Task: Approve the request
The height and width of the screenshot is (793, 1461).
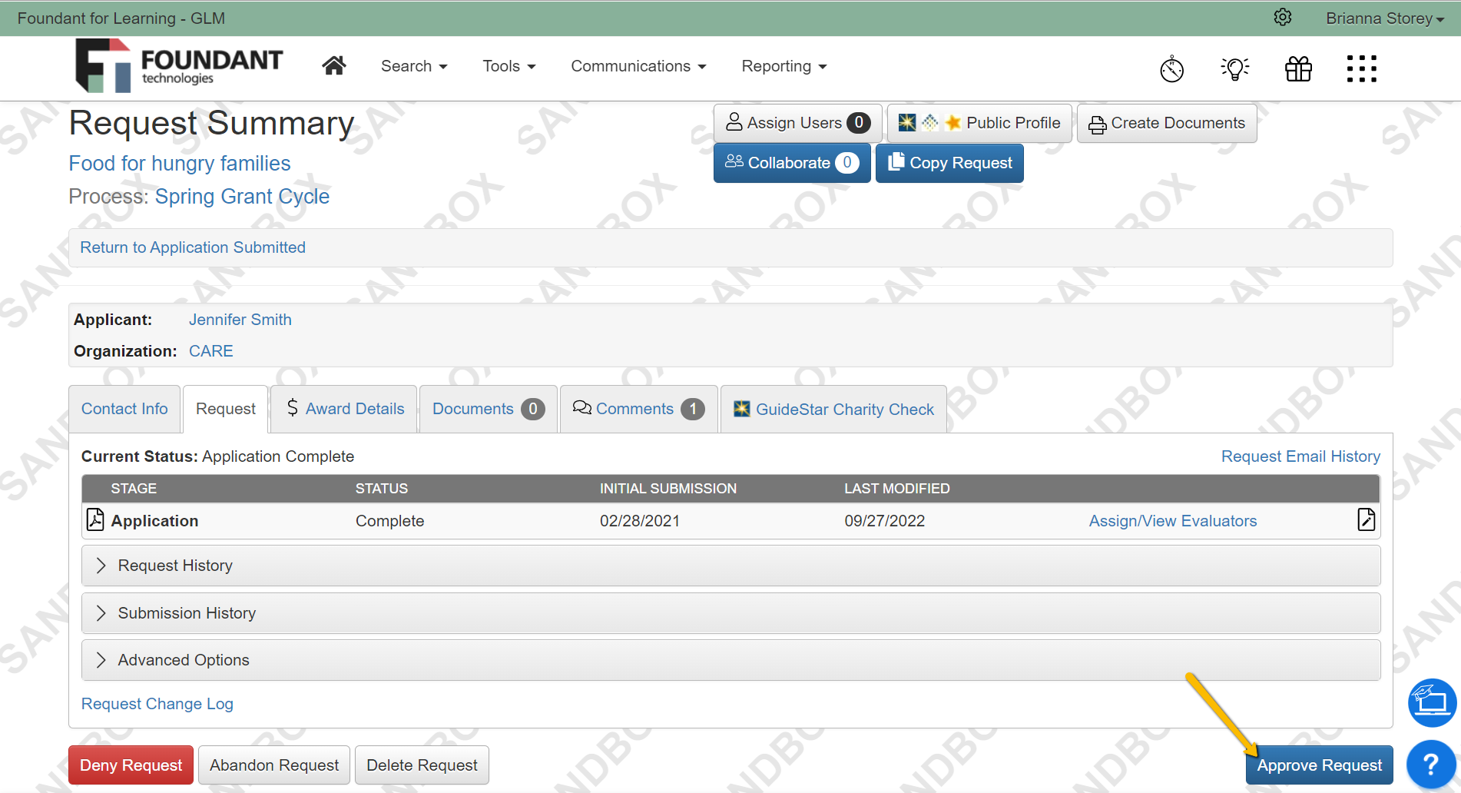Action: tap(1318, 765)
